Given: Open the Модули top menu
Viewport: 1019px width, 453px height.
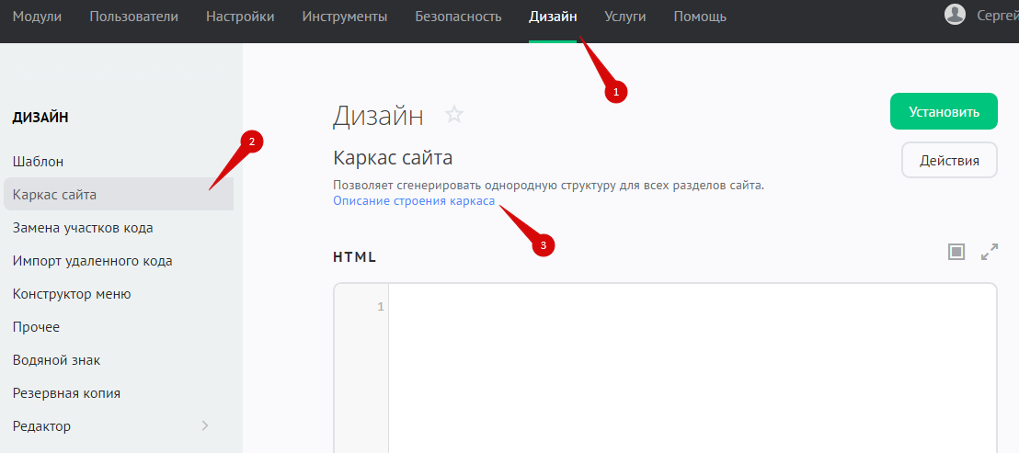Looking at the screenshot, I should pos(37,17).
